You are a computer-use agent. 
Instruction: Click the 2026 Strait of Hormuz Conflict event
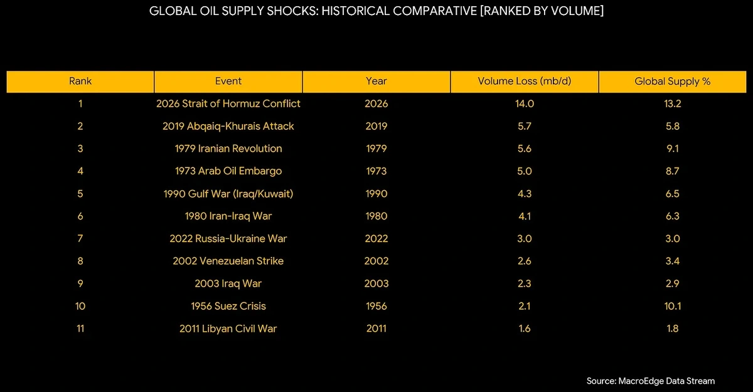point(228,103)
